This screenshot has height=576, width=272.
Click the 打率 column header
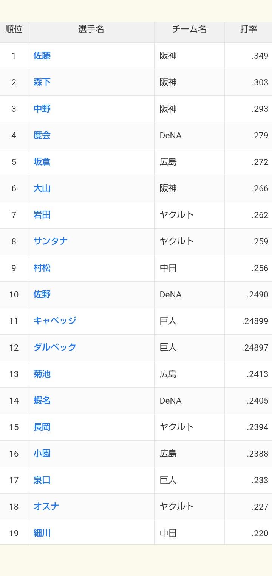249,30
